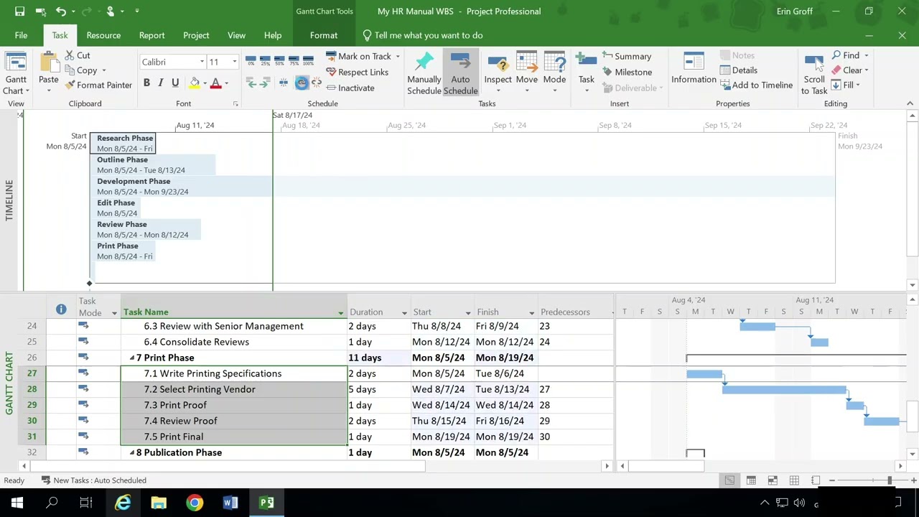
Task: Mark task 75% complete
Action: click(294, 60)
